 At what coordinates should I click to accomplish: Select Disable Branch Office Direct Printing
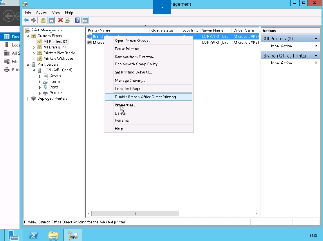(149, 97)
